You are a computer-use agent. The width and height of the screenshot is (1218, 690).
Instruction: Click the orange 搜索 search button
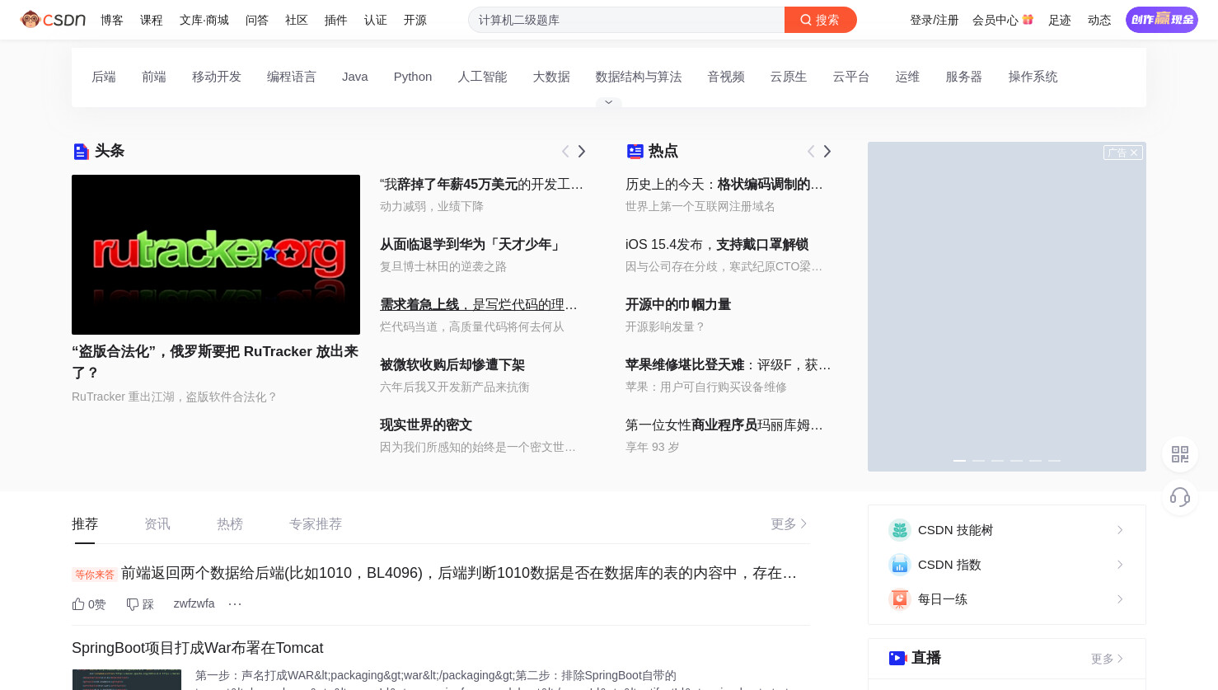coord(820,20)
